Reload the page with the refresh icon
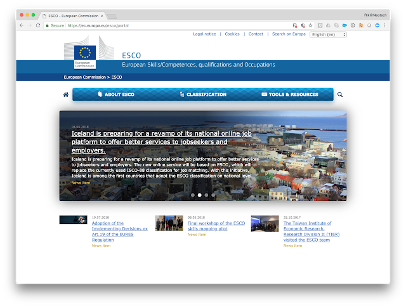Screen dimensions: 406x307 (38, 25)
